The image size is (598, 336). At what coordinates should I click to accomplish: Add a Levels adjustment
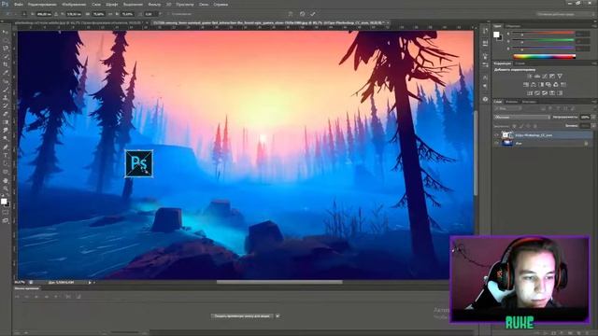click(537, 77)
